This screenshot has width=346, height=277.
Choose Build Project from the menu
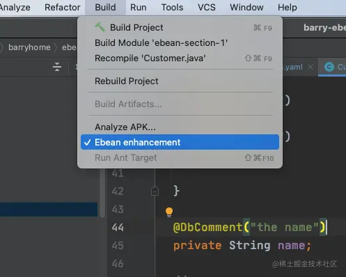coord(180,28)
